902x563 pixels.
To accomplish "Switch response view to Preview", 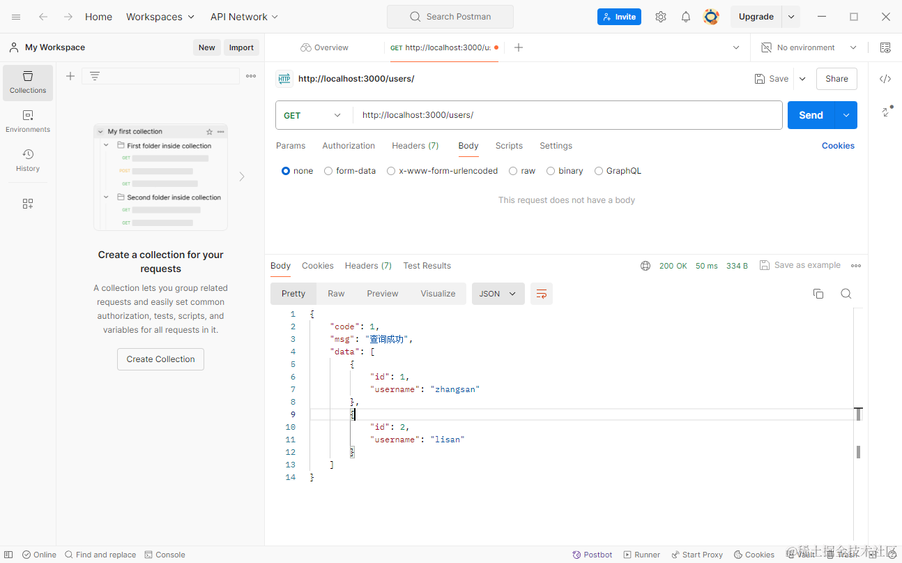I will (x=383, y=294).
